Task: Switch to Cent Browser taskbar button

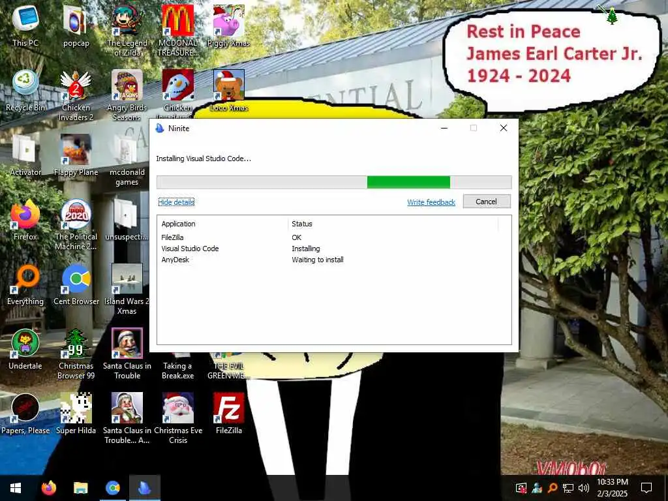Action: point(113,488)
